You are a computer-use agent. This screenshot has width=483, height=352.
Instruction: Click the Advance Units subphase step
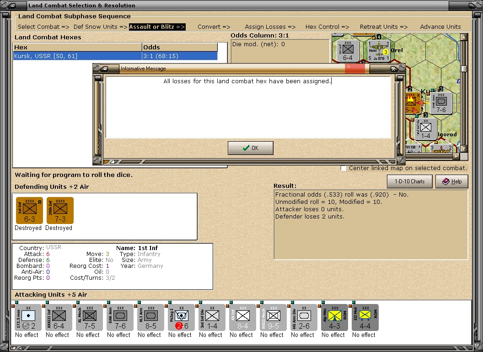click(440, 27)
